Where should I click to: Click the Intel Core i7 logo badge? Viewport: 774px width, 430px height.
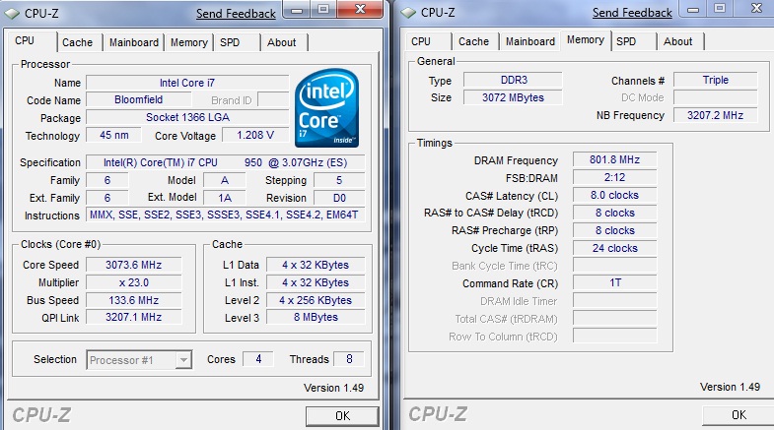326,108
